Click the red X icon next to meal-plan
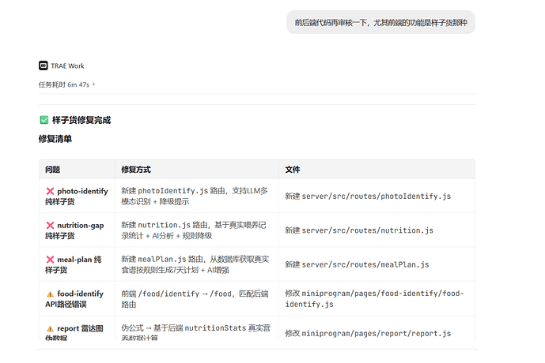This screenshot has height=363, width=545. click(x=50, y=260)
